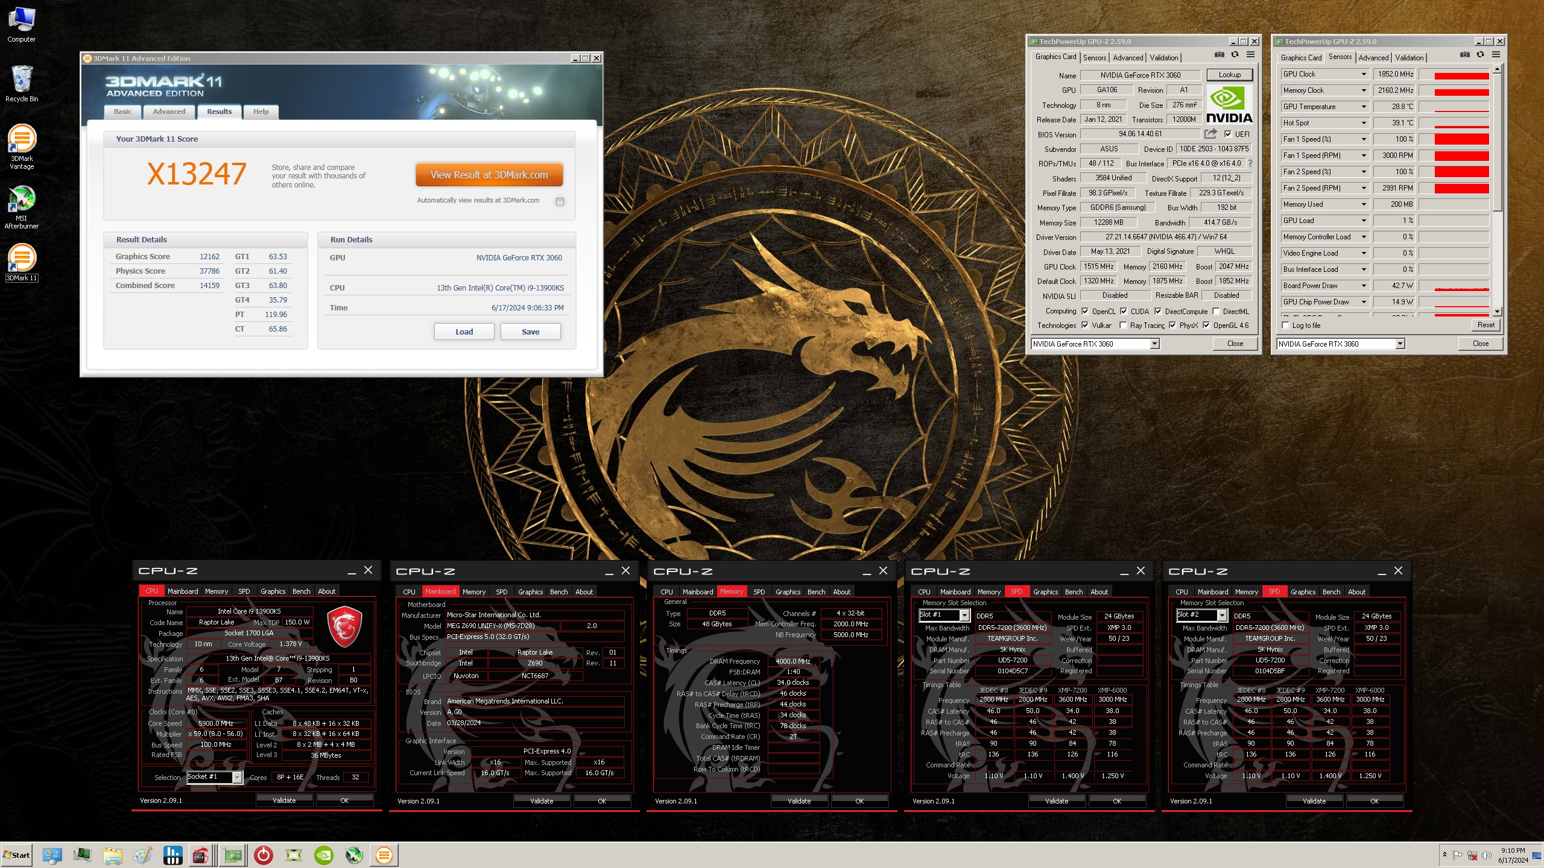Click the BIOS export share icon in GPU-Z
Image resolution: width=1544 pixels, height=868 pixels.
(x=1210, y=134)
